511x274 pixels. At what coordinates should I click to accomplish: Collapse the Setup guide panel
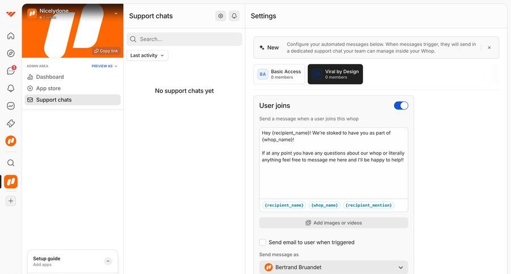click(108, 261)
